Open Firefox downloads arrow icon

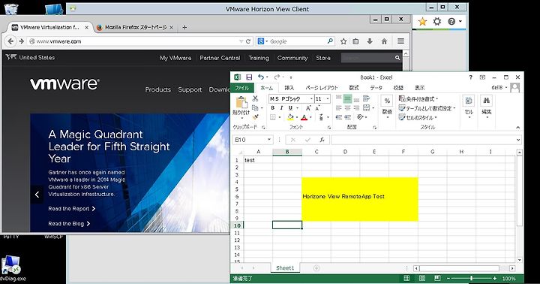370,41
